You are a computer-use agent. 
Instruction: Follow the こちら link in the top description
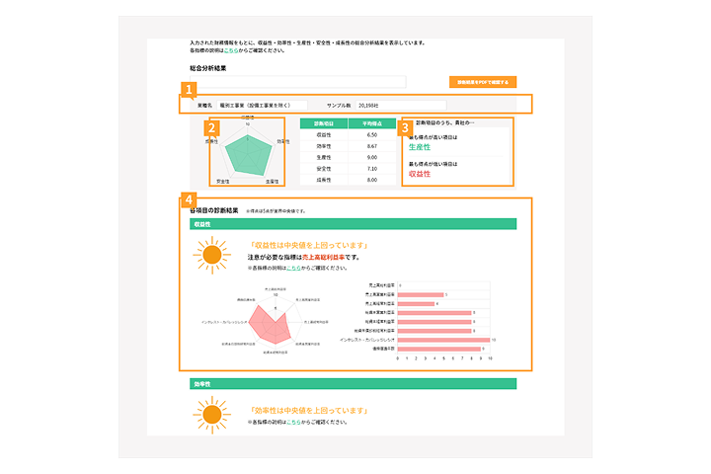tap(230, 51)
